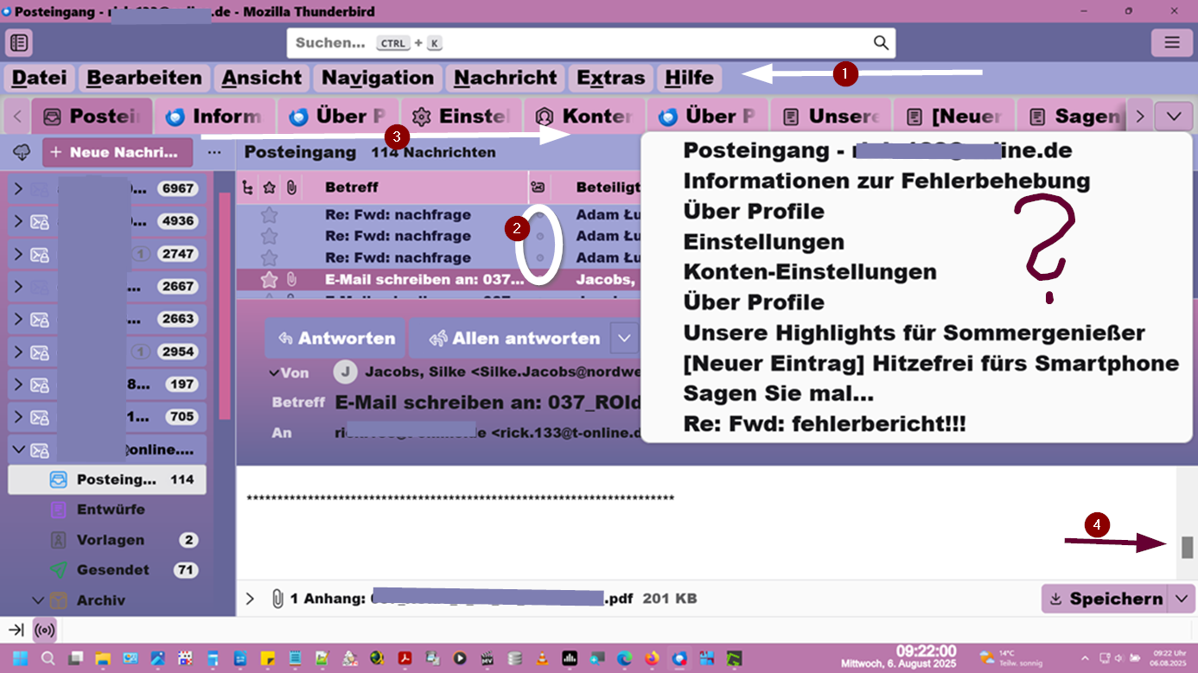This screenshot has width=1198, height=673.
Task: Click the thread column icon in list header
Action: pyautogui.click(x=249, y=187)
